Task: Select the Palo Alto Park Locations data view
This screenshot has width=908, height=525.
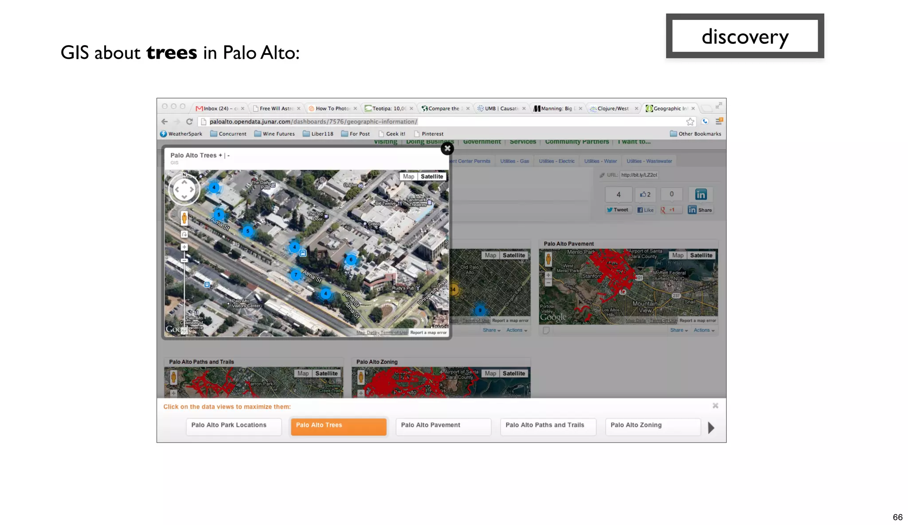Action: click(x=234, y=427)
